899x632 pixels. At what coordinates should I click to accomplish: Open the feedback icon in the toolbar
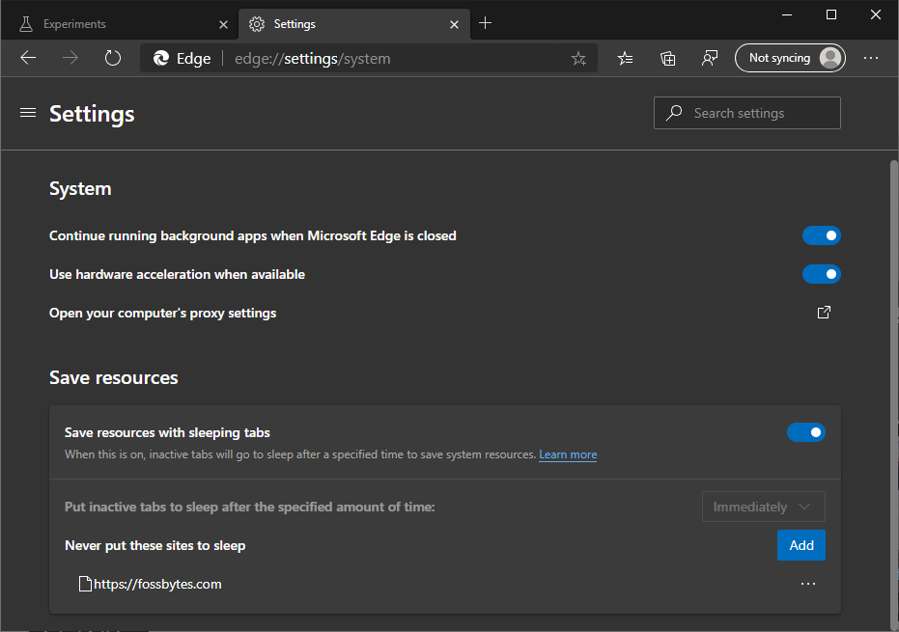click(710, 58)
